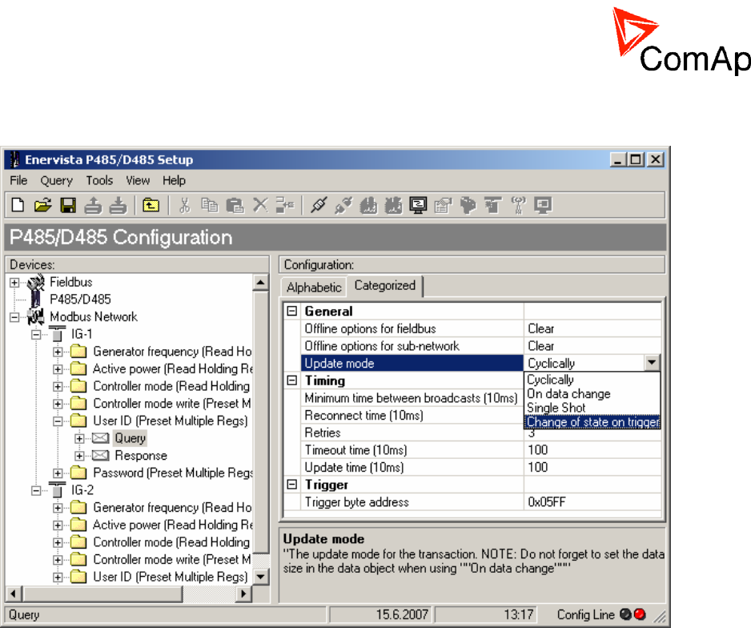This screenshot has height=628, width=751.
Task: Open the Help menu
Action: [x=174, y=180]
